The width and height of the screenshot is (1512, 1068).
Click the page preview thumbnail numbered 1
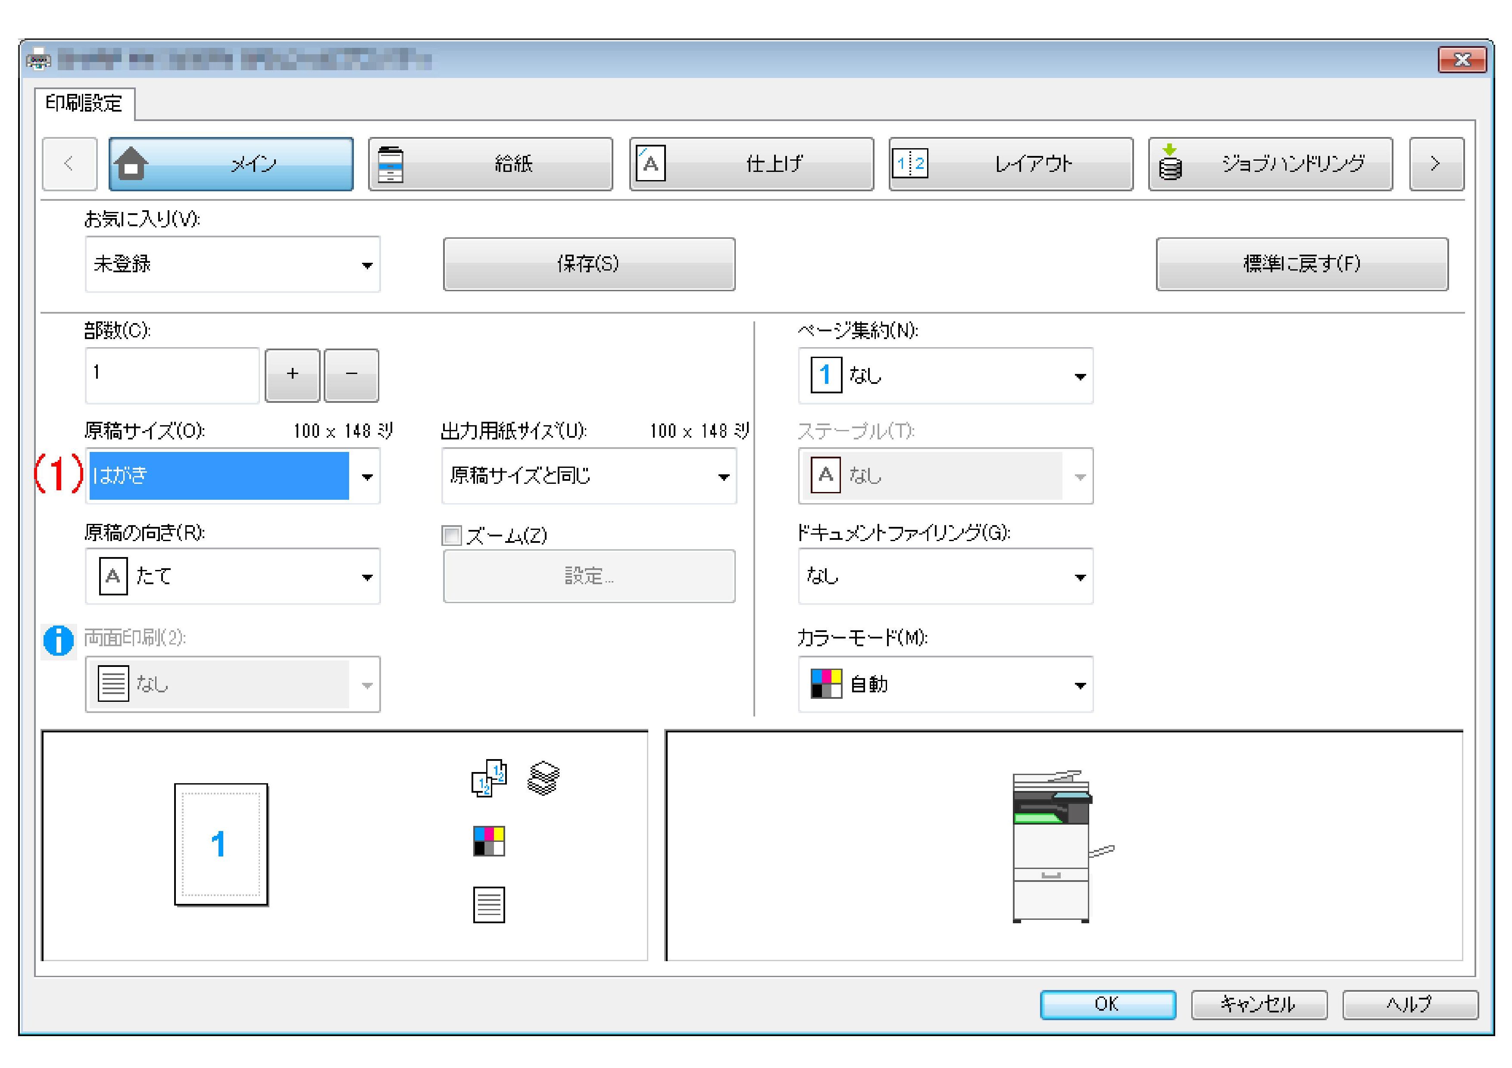(221, 844)
